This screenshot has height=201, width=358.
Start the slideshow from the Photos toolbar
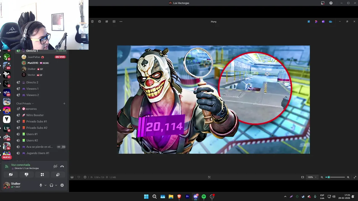114,21
